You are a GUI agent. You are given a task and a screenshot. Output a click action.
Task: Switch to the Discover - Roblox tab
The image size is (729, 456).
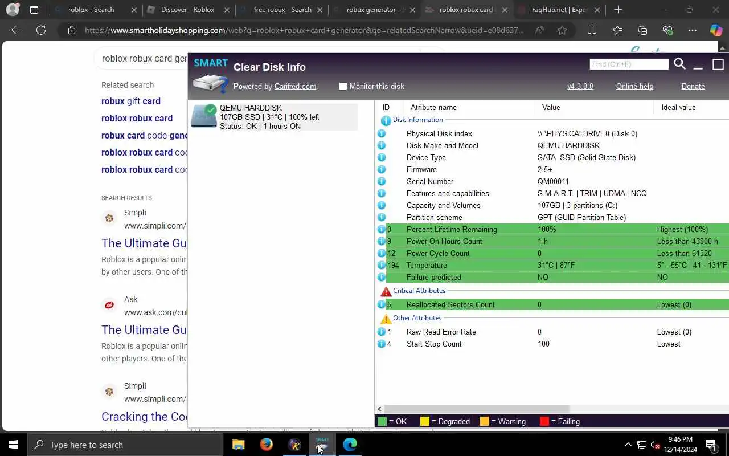pyautogui.click(x=187, y=10)
